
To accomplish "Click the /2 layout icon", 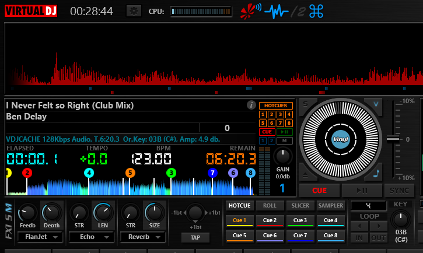I will coord(298,12).
